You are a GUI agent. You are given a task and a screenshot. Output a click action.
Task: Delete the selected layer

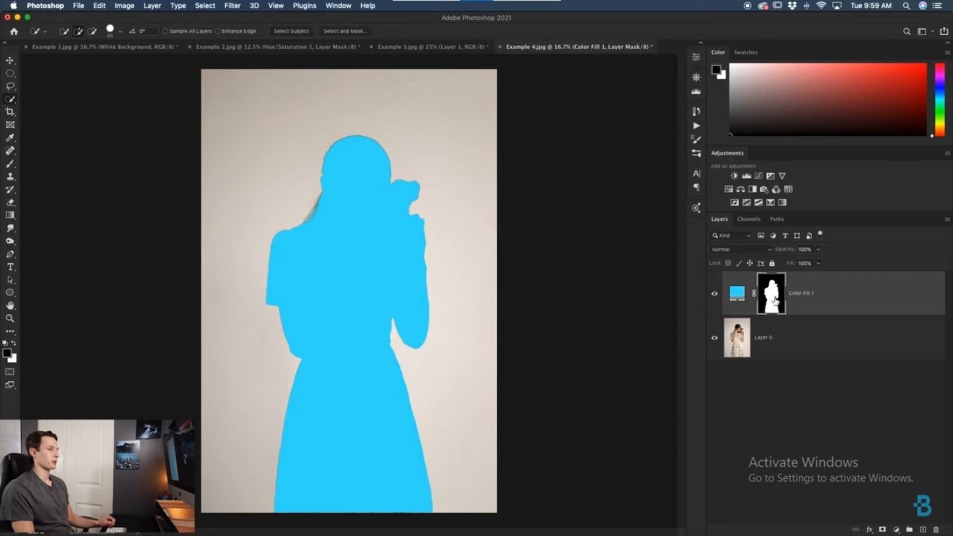[936, 529]
